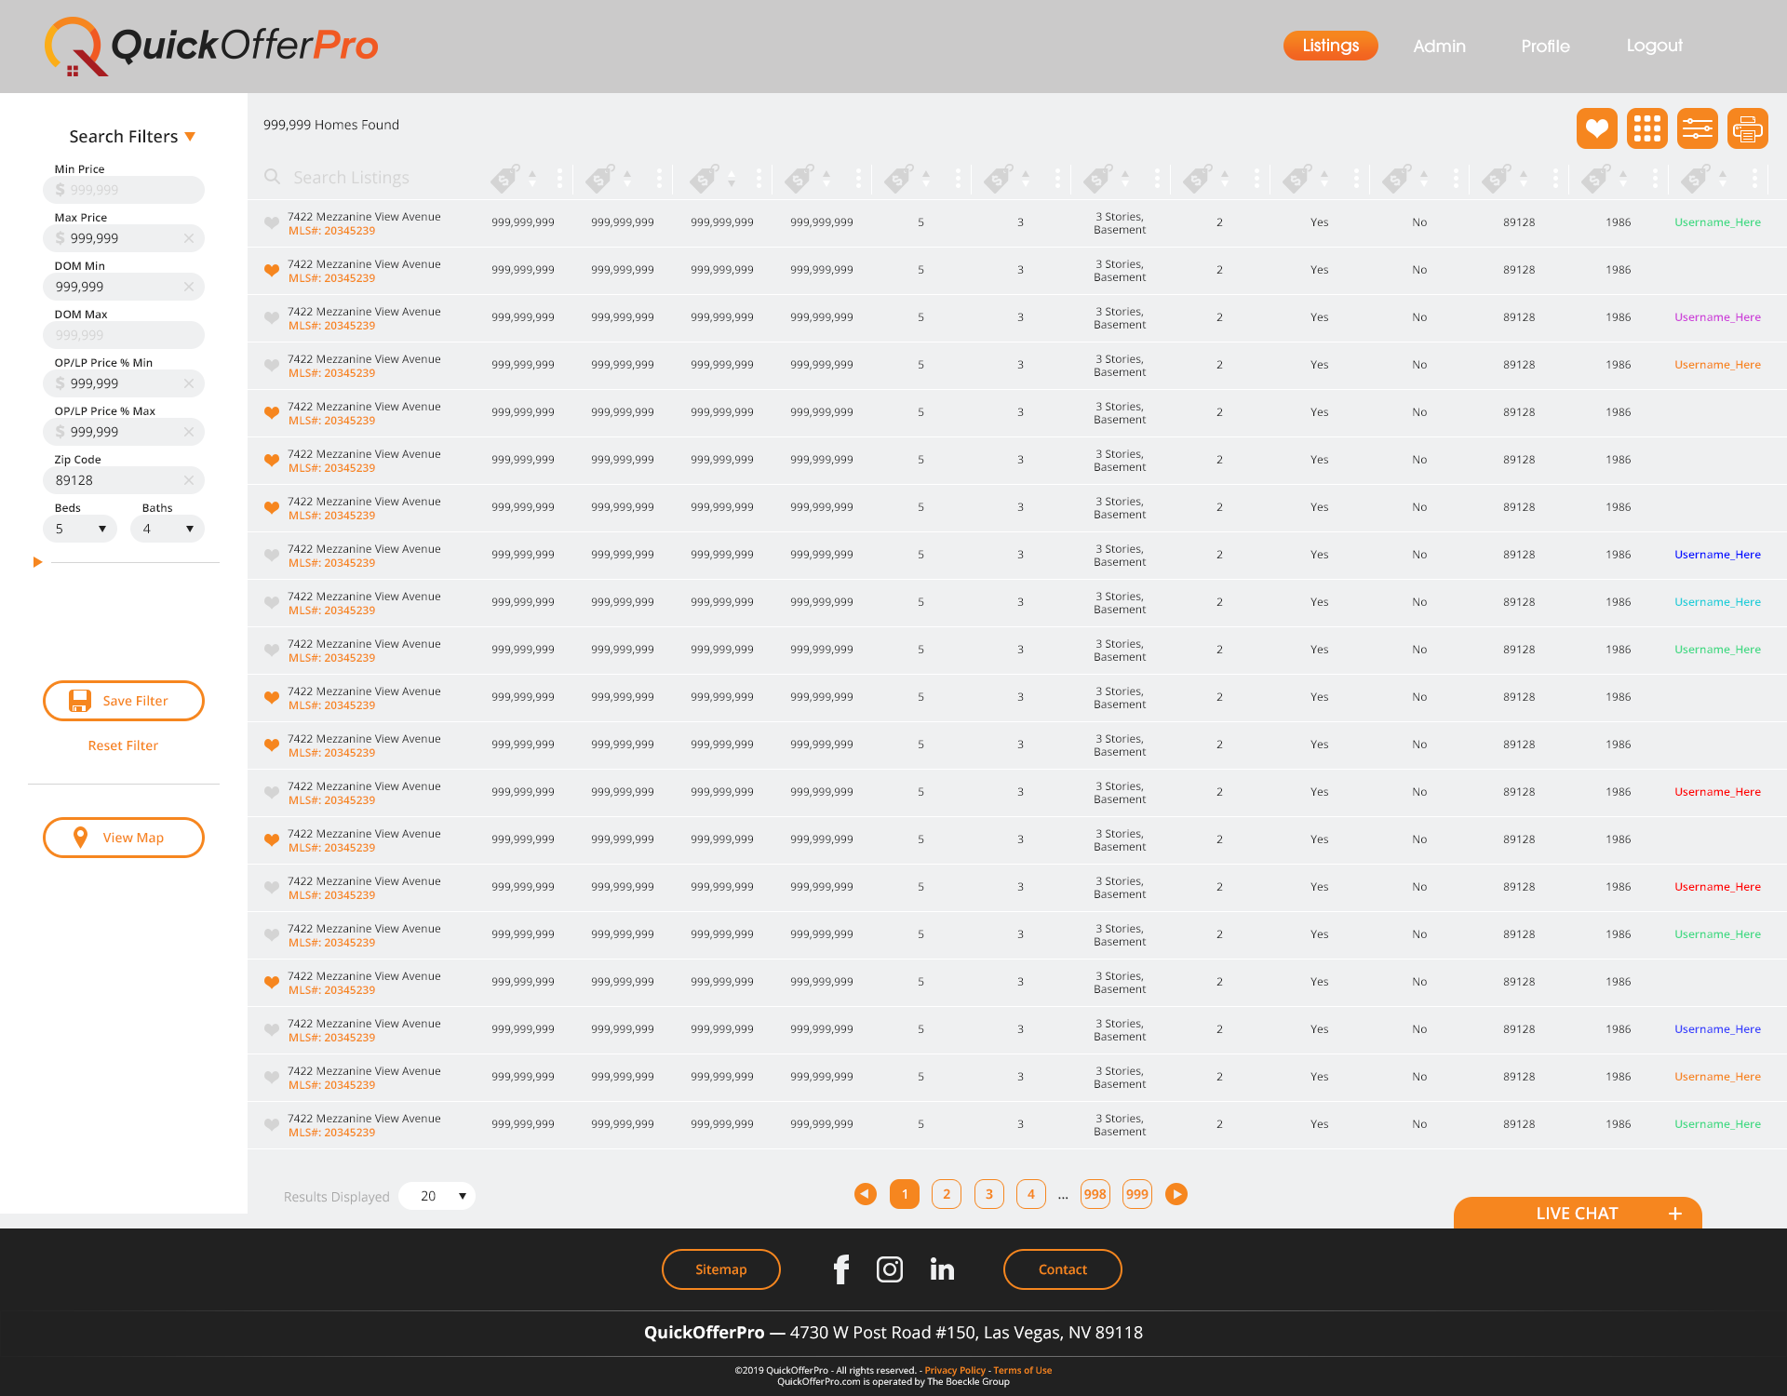Open Instagram icon in footer

coord(890,1269)
